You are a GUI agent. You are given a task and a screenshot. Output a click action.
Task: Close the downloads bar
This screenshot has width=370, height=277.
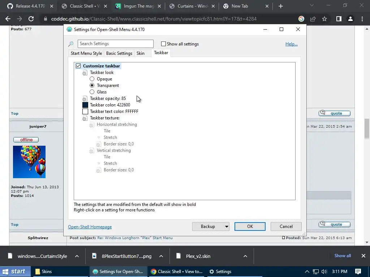363,256
